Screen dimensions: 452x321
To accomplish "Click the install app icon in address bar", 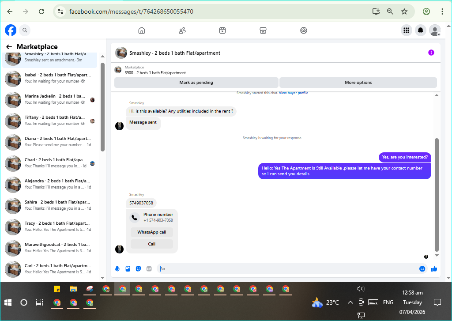I will [376, 11].
